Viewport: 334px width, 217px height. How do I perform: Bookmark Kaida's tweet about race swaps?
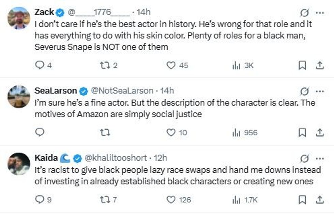[x=302, y=200]
